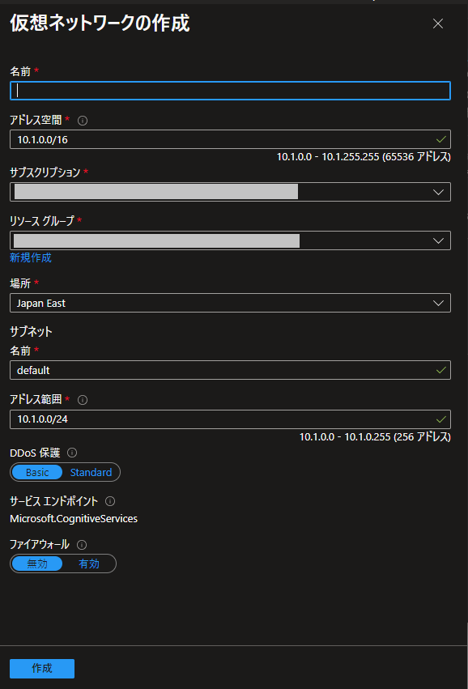Image resolution: width=468 pixels, height=689 pixels.
Task: Keep Basic DDoS protection selected
Action: coord(36,472)
